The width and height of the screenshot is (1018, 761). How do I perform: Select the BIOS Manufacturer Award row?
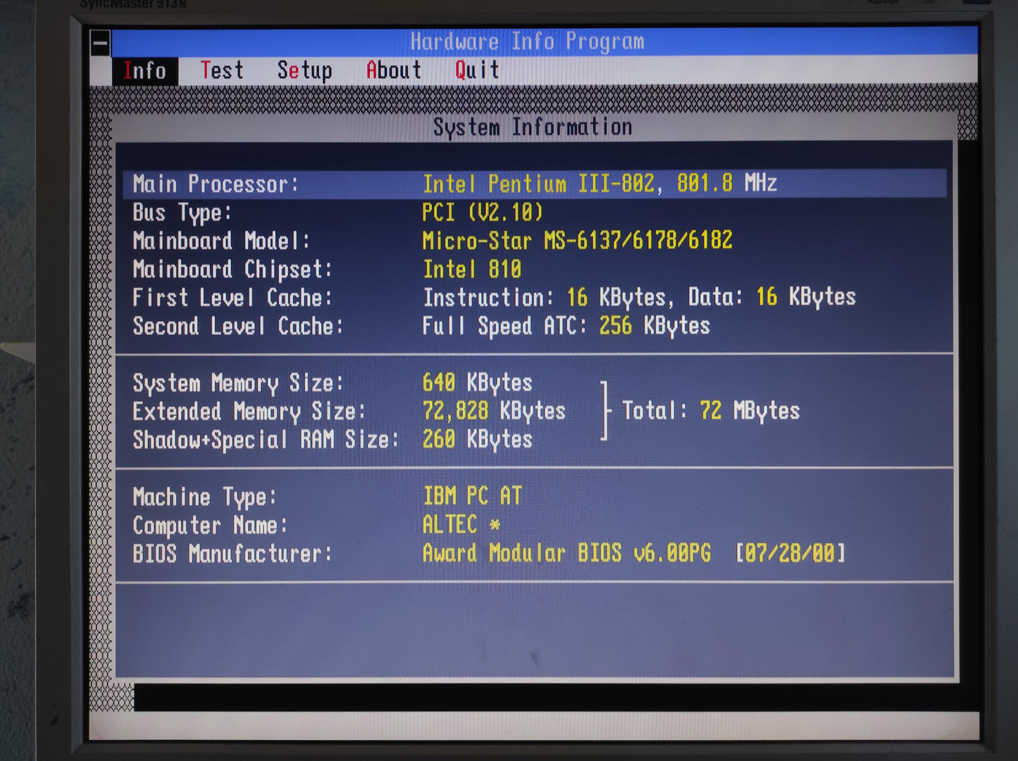(x=488, y=554)
